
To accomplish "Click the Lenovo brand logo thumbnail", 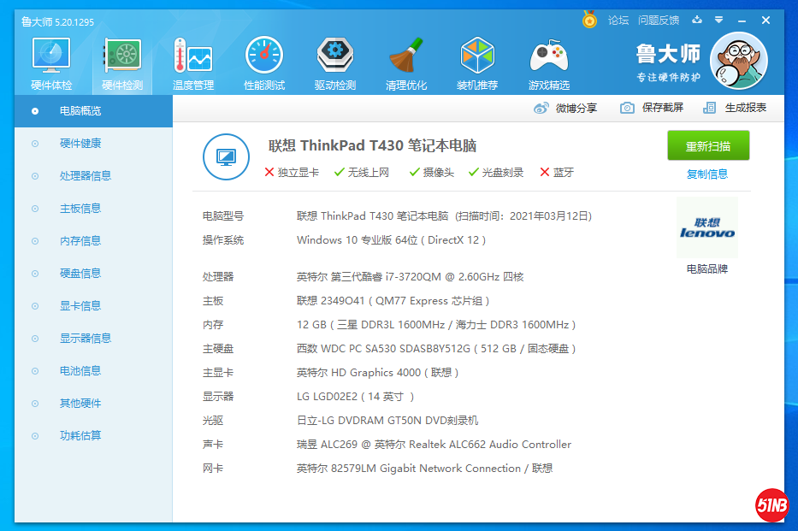I will coord(707,228).
